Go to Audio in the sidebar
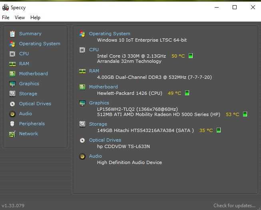Screen dimensions: 261x210 (26, 114)
